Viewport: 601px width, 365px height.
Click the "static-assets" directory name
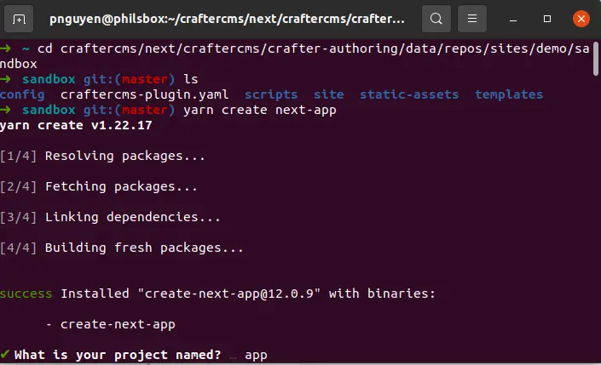point(409,94)
